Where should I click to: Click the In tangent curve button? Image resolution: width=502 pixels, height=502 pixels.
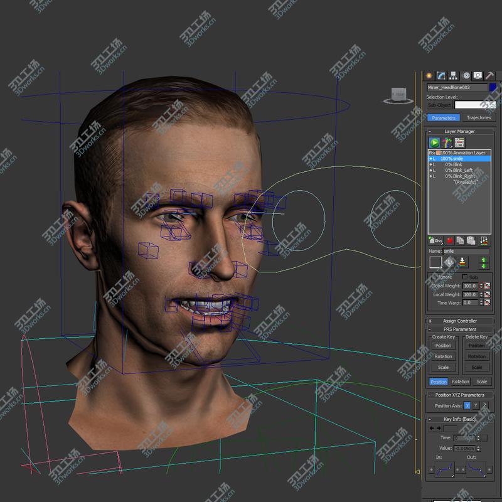[444, 469]
